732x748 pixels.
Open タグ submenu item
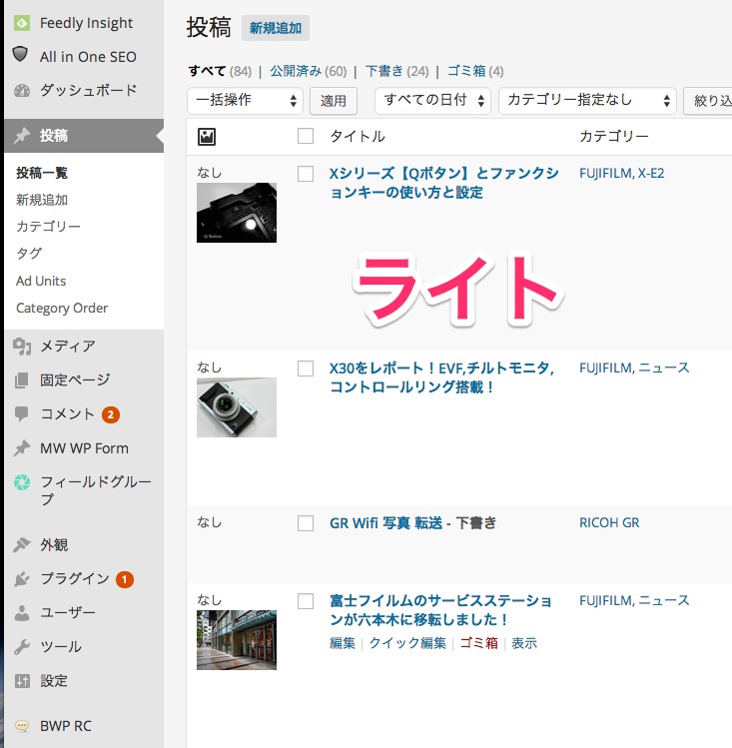coord(29,254)
